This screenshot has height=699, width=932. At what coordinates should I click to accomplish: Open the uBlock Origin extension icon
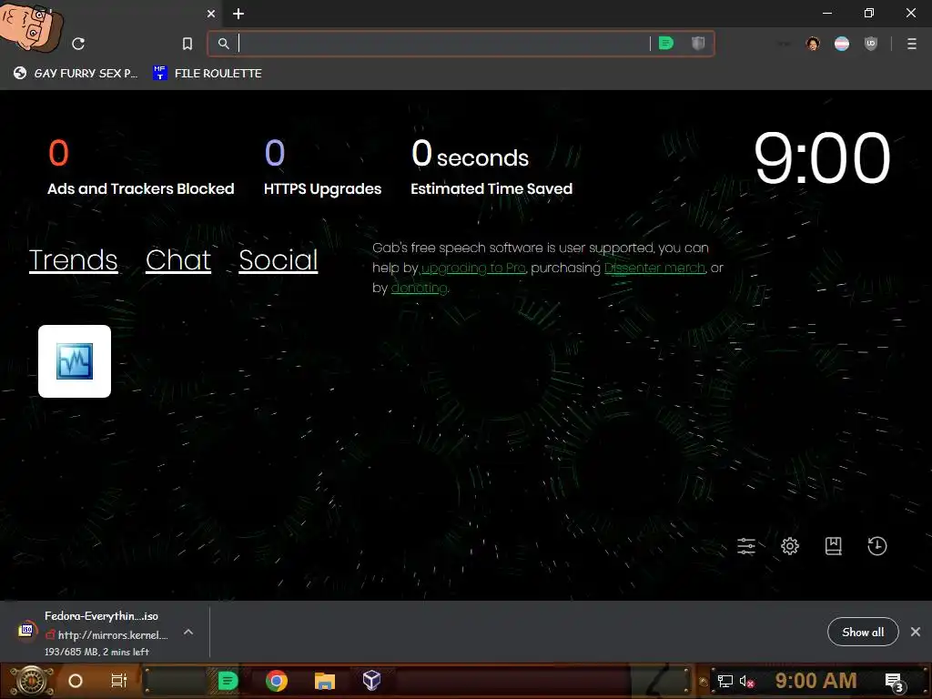[871, 44]
